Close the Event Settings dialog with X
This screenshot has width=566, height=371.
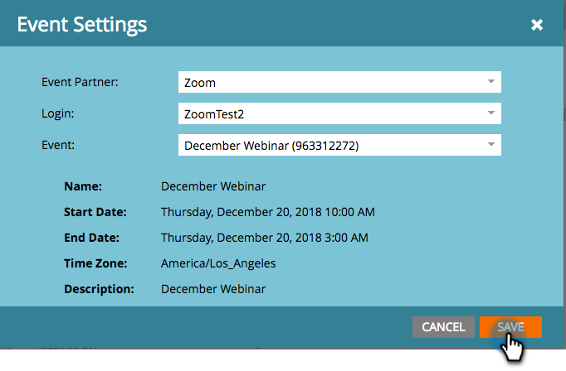pyautogui.click(x=537, y=25)
